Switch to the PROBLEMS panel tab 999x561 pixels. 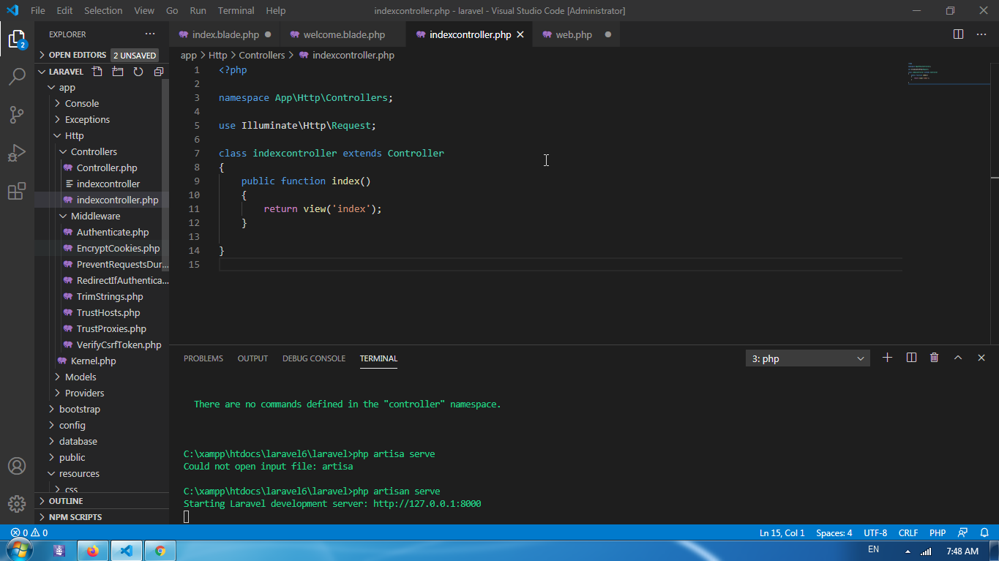click(x=203, y=358)
